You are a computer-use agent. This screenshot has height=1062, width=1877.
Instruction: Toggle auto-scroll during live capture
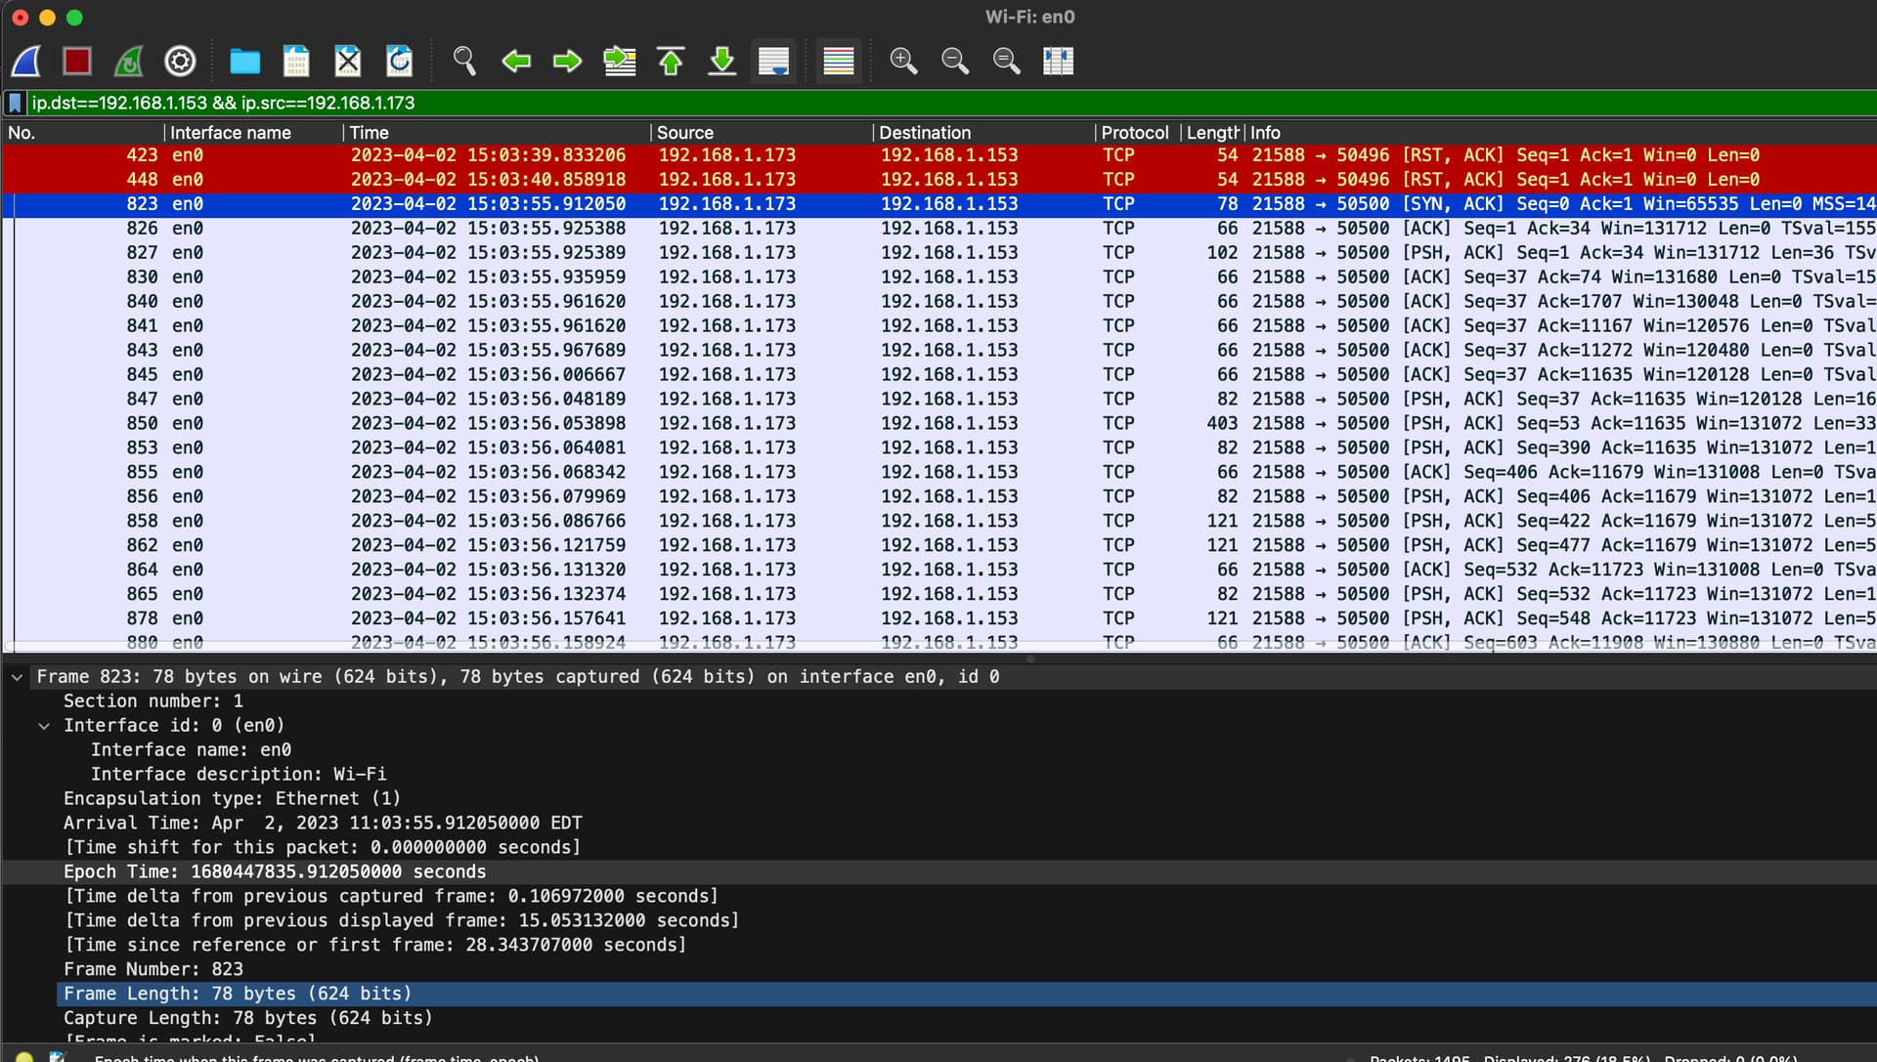[773, 62]
